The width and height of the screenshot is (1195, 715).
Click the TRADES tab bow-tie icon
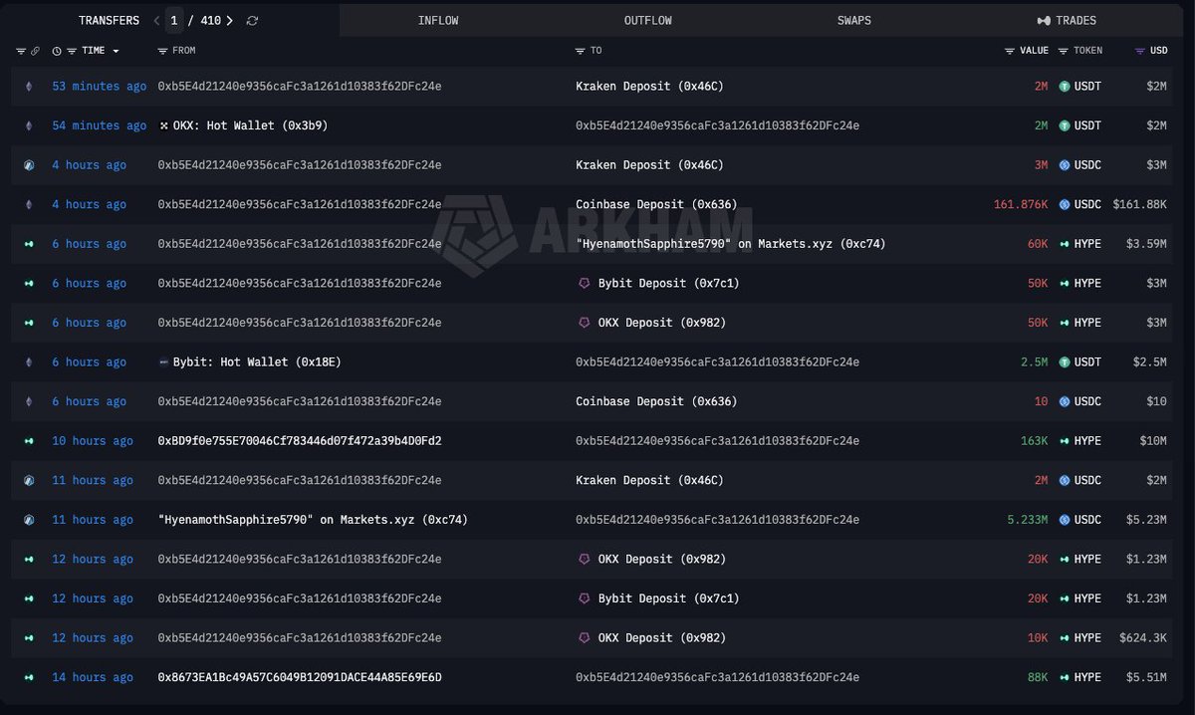click(1043, 21)
